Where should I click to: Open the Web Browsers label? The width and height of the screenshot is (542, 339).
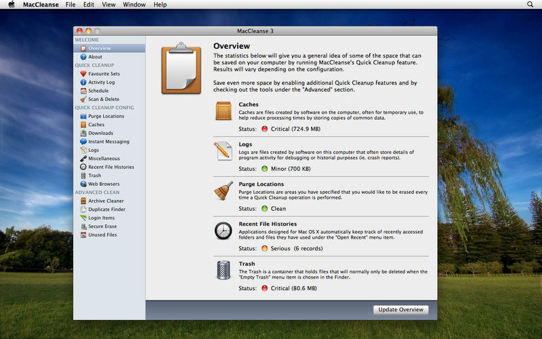coord(104,184)
